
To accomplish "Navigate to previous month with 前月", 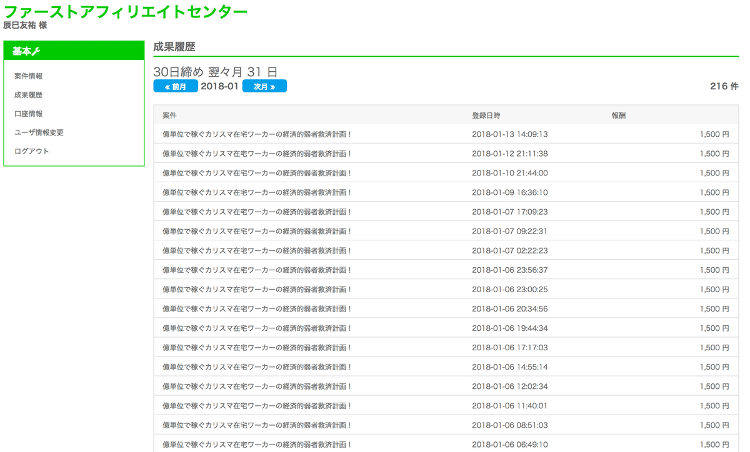I will [x=176, y=86].
